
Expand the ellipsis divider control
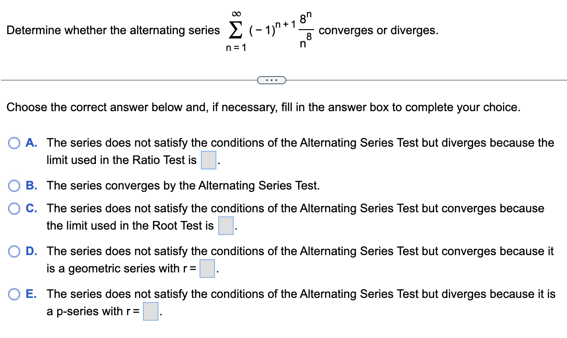[272, 80]
